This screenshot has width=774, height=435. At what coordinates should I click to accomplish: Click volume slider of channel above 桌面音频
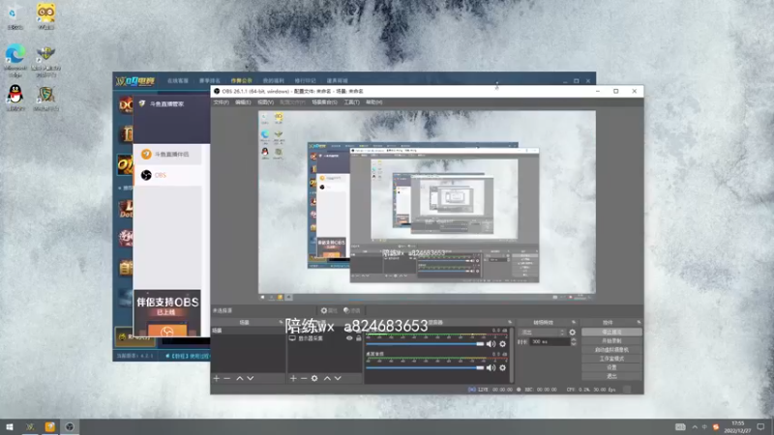point(425,344)
